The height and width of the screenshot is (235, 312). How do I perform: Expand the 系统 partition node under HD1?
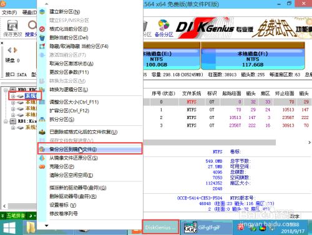point(13,128)
